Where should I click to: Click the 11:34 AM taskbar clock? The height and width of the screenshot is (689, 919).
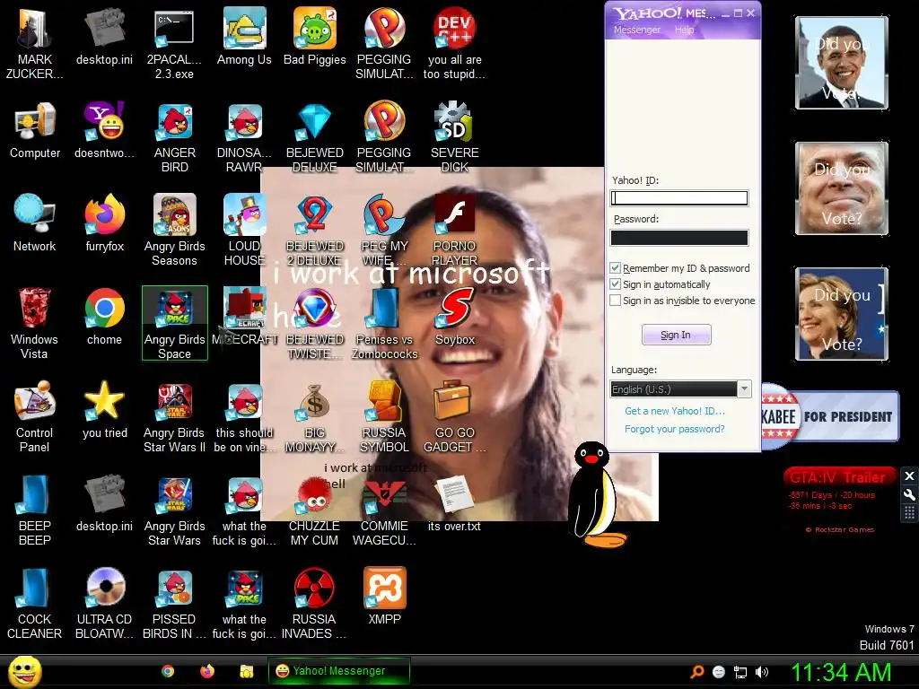841,672
